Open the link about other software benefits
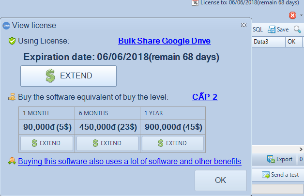Image resolution: width=304 pixels, height=196 pixels. [130, 161]
